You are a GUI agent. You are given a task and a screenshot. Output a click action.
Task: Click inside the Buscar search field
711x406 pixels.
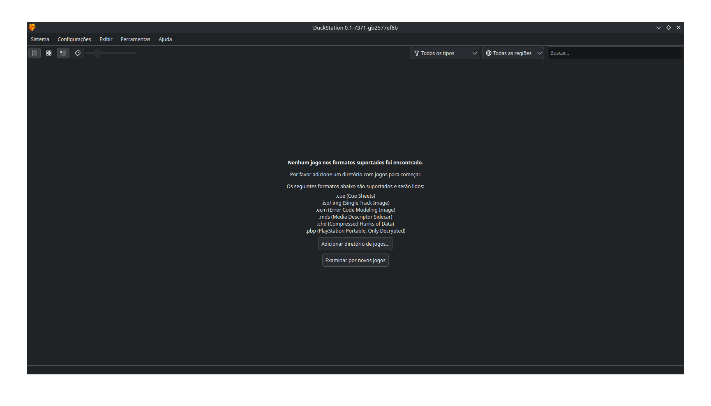click(x=614, y=53)
